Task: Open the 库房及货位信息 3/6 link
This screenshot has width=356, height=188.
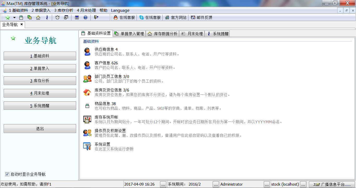Action: [x=112, y=90]
